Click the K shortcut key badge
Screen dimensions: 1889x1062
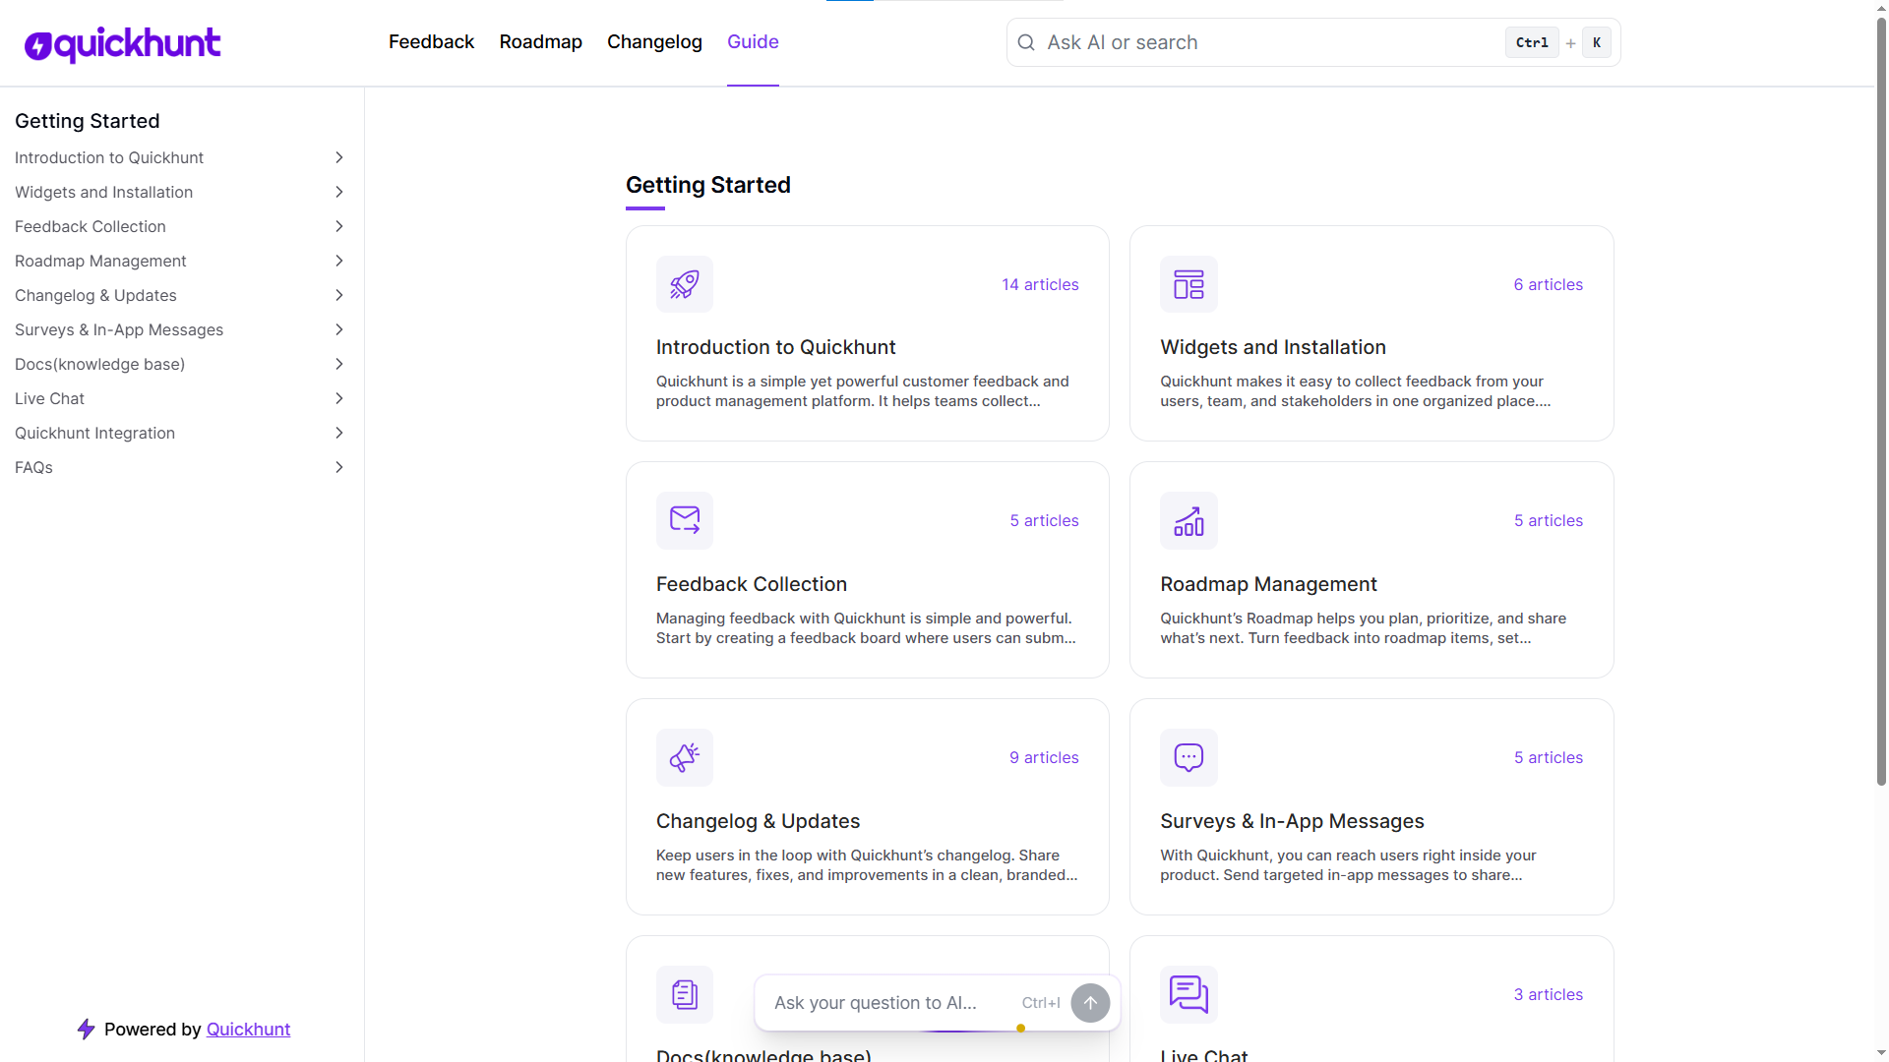1597,42
